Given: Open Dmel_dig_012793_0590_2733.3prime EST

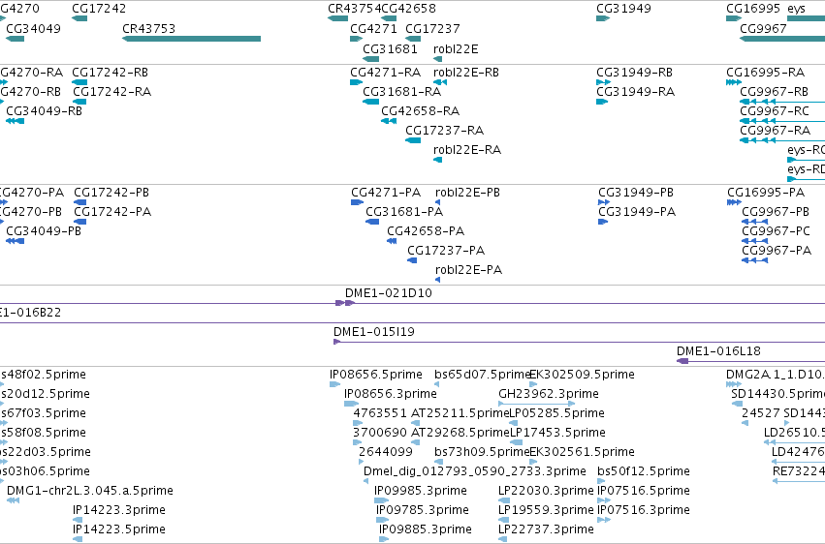Looking at the screenshot, I should [x=475, y=471].
